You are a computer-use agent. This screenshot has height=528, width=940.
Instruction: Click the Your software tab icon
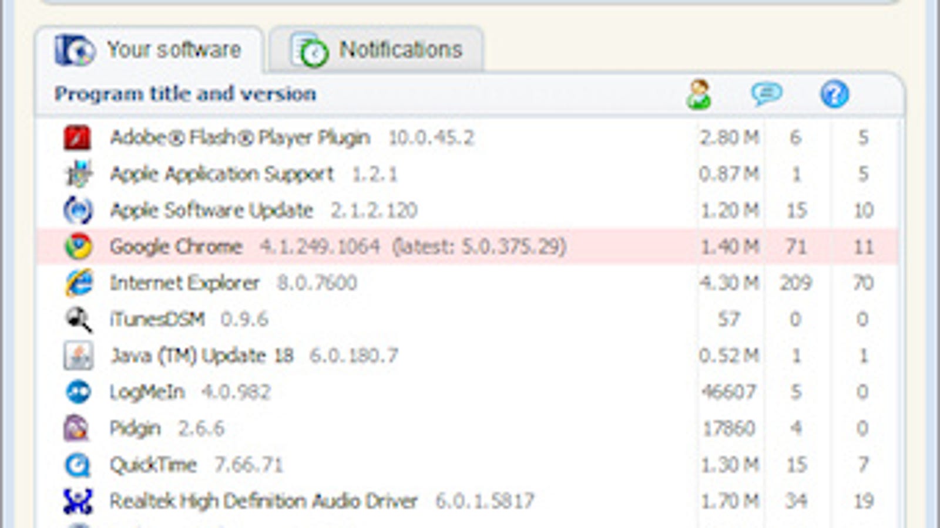tap(75, 50)
